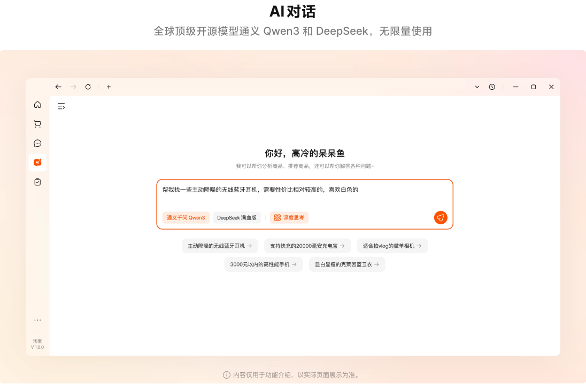Choose suggestion 主动降噪的无线蓝牙耳机
The width and height of the screenshot is (586, 384).
click(x=220, y=246)
